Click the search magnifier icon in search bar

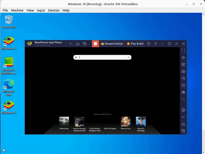click(x=129, y=57)
